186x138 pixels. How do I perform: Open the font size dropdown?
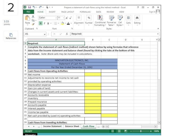tap(64, 18)
